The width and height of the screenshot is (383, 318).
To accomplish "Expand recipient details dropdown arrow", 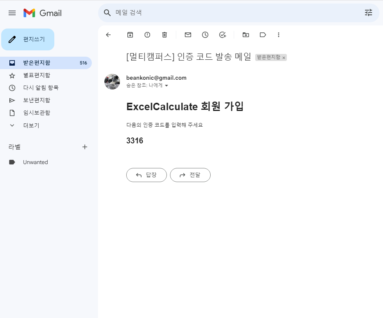I will (166, 86).
